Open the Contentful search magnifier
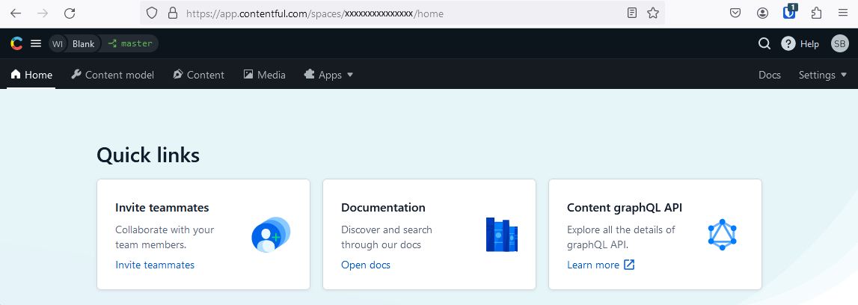This screenshot has width=858, height=305. coord(764,43)
